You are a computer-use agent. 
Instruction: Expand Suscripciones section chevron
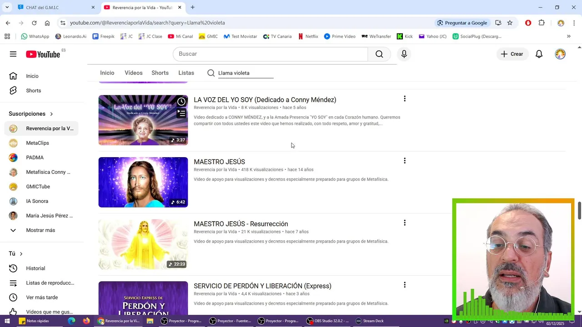pos(51,114)
